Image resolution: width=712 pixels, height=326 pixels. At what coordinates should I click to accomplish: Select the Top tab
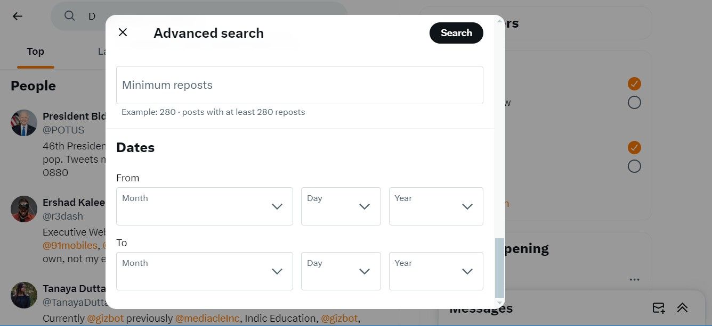click(x=35, y=51)
